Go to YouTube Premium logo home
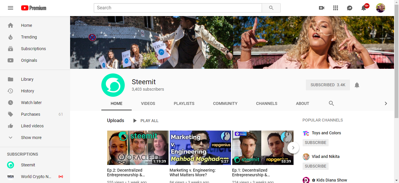 tap(34, 8)
